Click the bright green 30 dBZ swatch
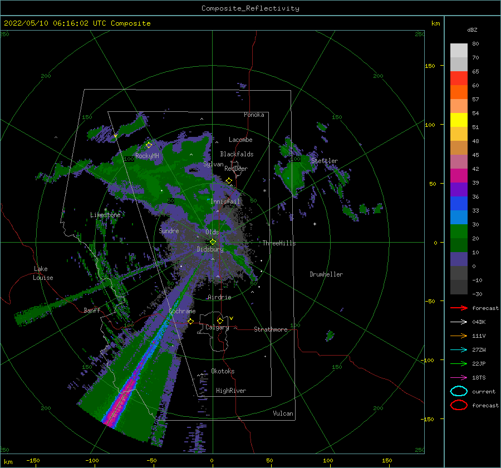 tap(459, 231)
